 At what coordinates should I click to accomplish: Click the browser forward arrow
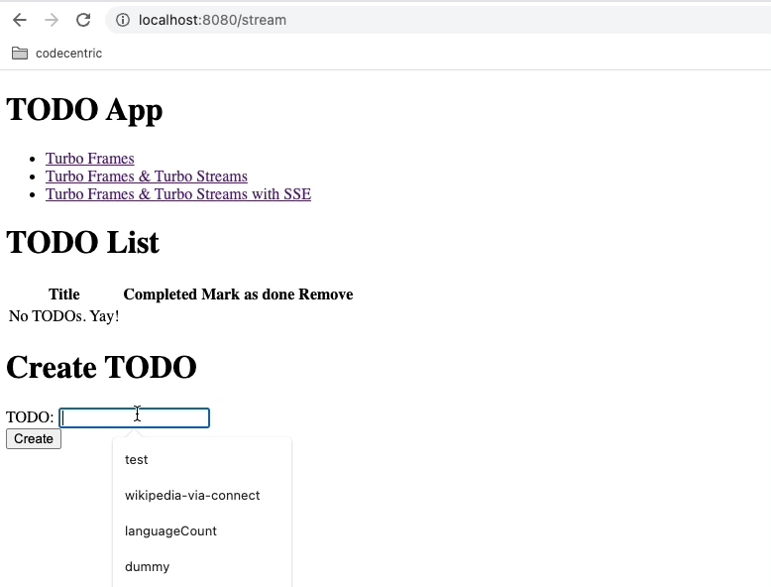52,20
